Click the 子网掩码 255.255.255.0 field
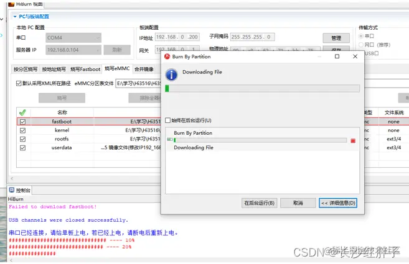The image size is (409, 264). 252,37
